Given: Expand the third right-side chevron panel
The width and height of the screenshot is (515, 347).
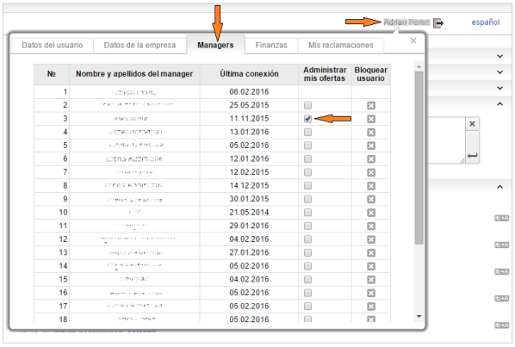Looking at the screenshot, I should (x=499, y=89).
